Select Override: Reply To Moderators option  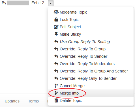click(x=91, y=64)
